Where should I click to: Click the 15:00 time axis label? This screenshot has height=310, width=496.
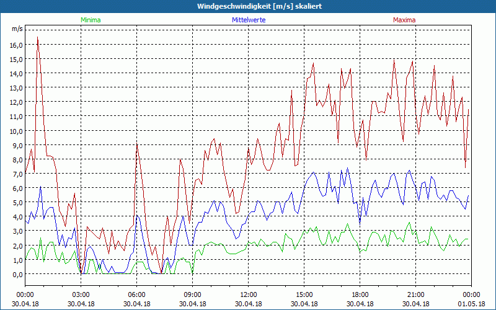tap(304, 295)
